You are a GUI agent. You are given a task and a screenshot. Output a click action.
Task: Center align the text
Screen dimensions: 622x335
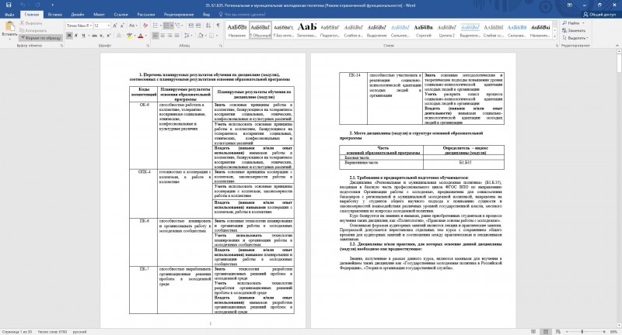coord(162,36)
